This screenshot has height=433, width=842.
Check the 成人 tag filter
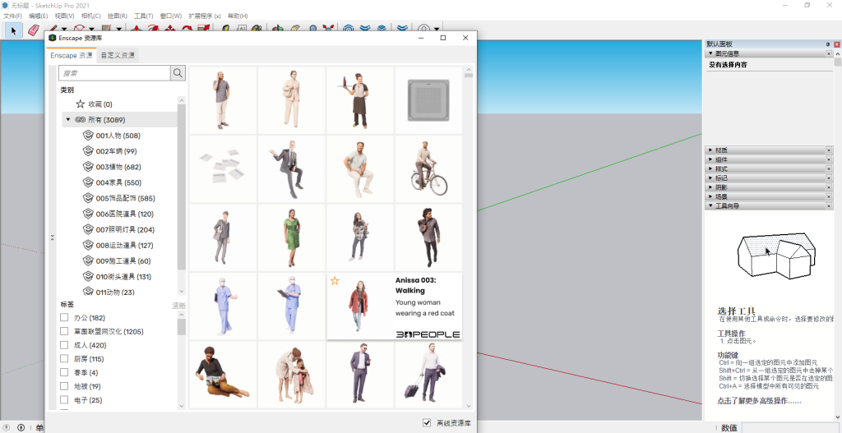(x=64, y=345)
